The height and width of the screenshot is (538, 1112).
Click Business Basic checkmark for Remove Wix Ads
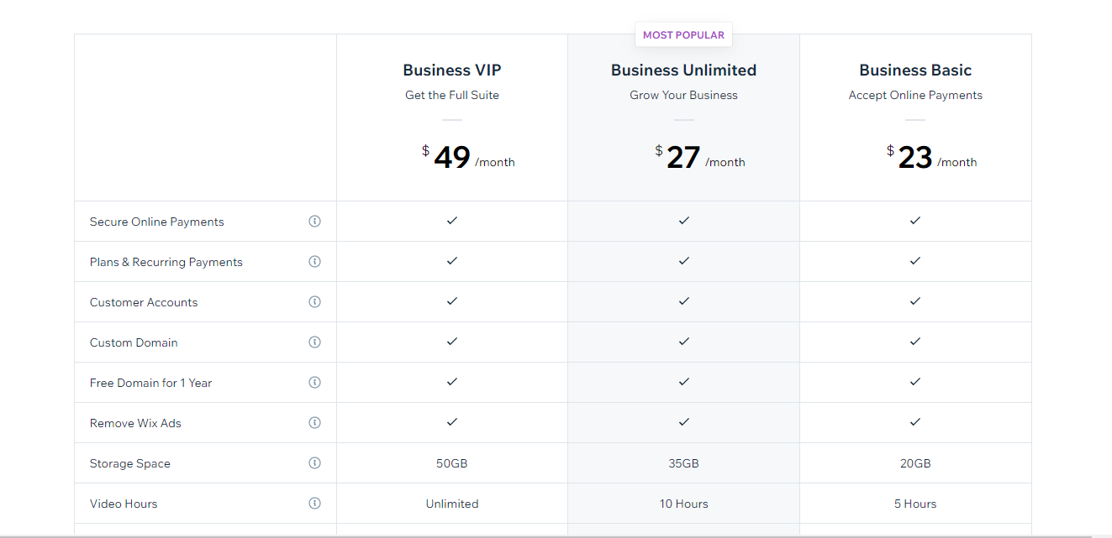(915, 422)
